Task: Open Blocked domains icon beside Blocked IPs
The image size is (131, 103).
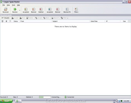Action: point(58,10)
